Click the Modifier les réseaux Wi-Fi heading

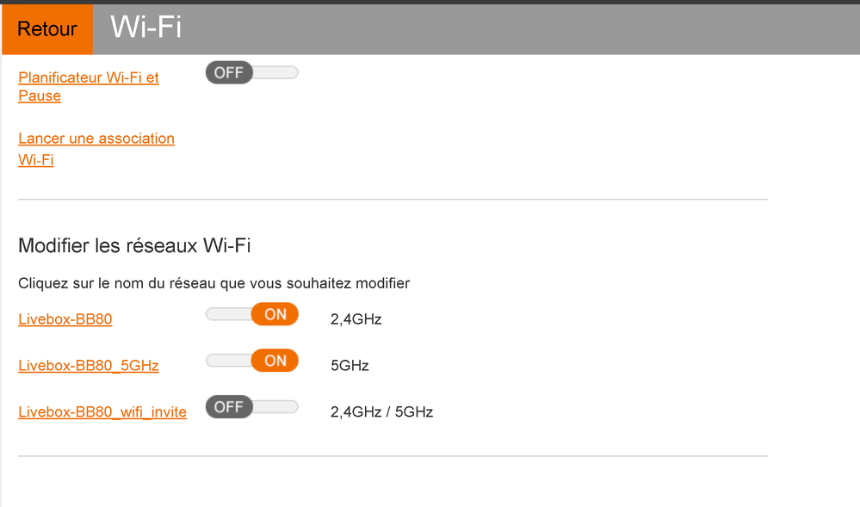tap(134, 245)
